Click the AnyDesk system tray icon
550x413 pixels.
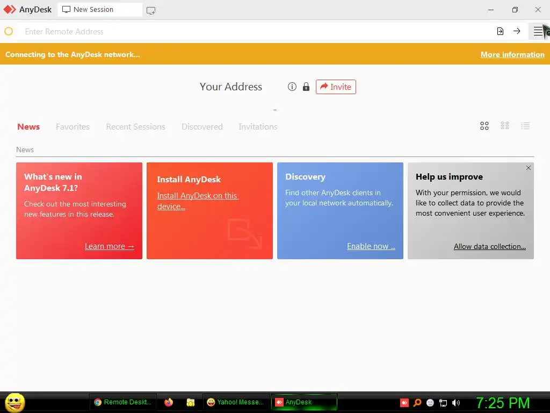coord(404,403)
